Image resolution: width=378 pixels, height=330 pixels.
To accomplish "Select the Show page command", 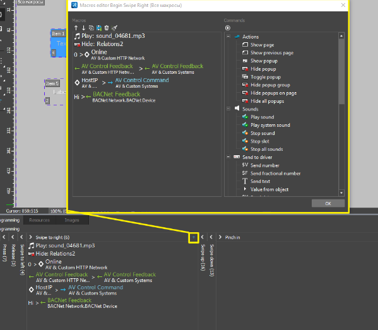I will [x=262, y=45].
